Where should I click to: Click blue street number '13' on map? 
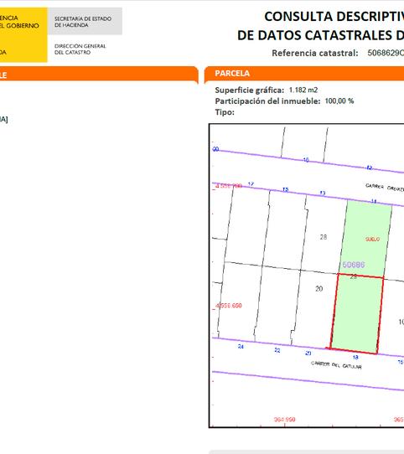coord(323,193)
